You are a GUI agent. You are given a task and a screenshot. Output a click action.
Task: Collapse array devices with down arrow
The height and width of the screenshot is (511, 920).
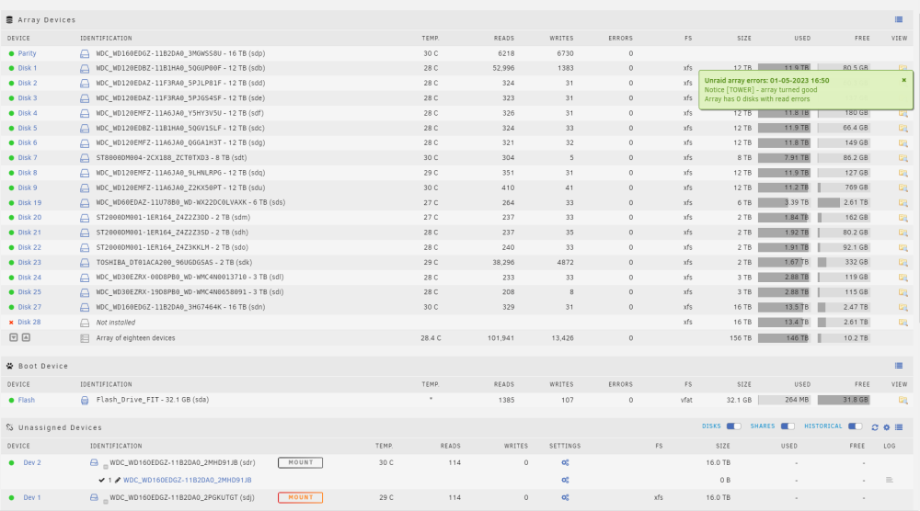[14, 337]
